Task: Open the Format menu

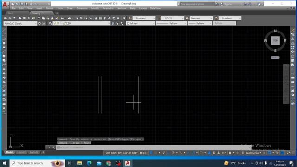Action: [50, 8]
